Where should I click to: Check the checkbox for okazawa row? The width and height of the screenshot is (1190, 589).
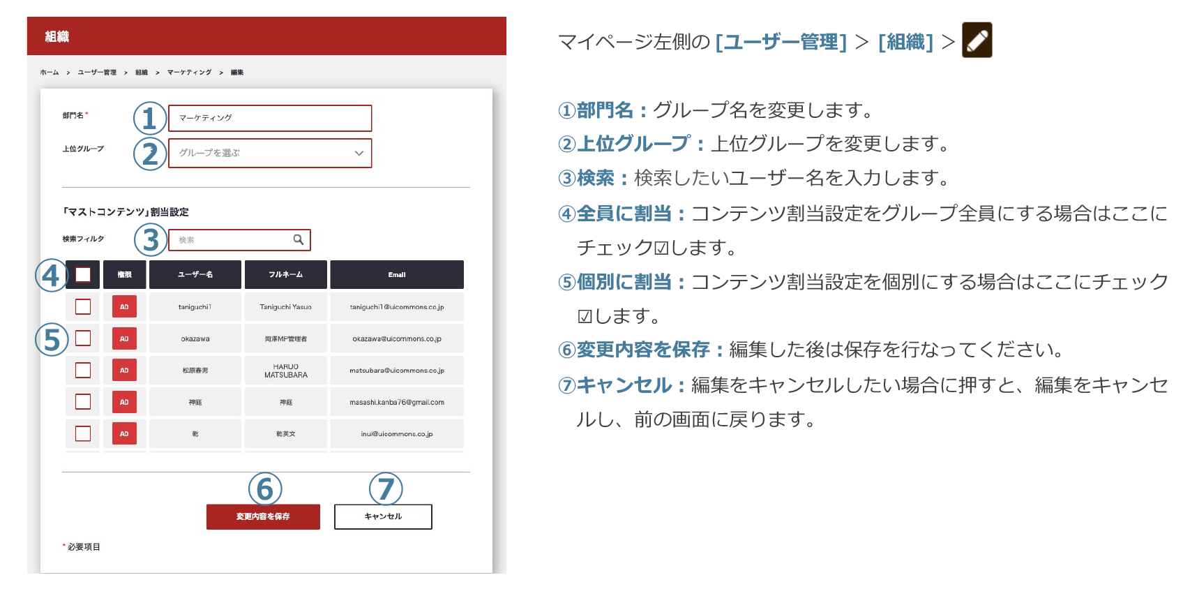pyautogui.click(x=83, y=338)
